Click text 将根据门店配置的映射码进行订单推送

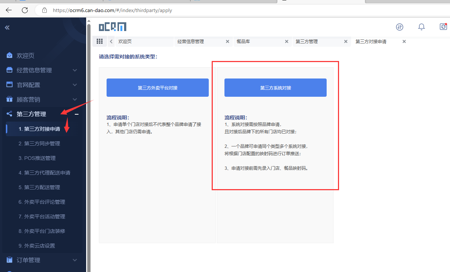click(262, 154)
